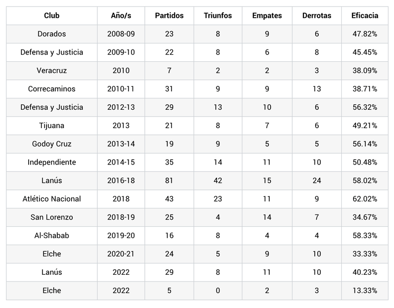Click the Derrotas column header
Image resolution: width=394 pixels, height=308 pixels.
point(317,16)
